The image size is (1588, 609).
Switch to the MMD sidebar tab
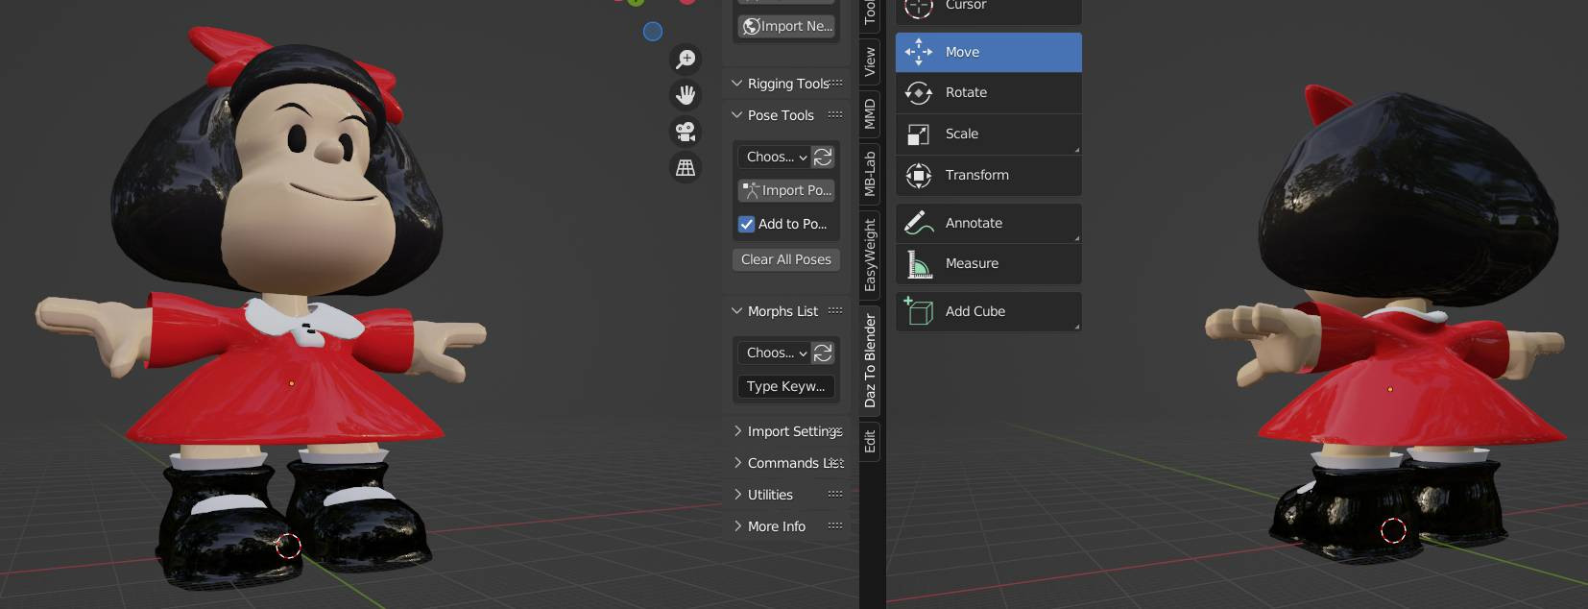[870, 113]
